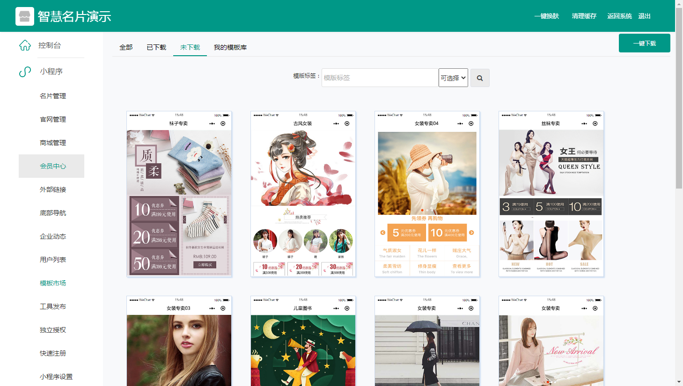The width and height of the screenshot is (683, 386).
Task: Click the 一键换肤 link
Action: click(547, 16)
